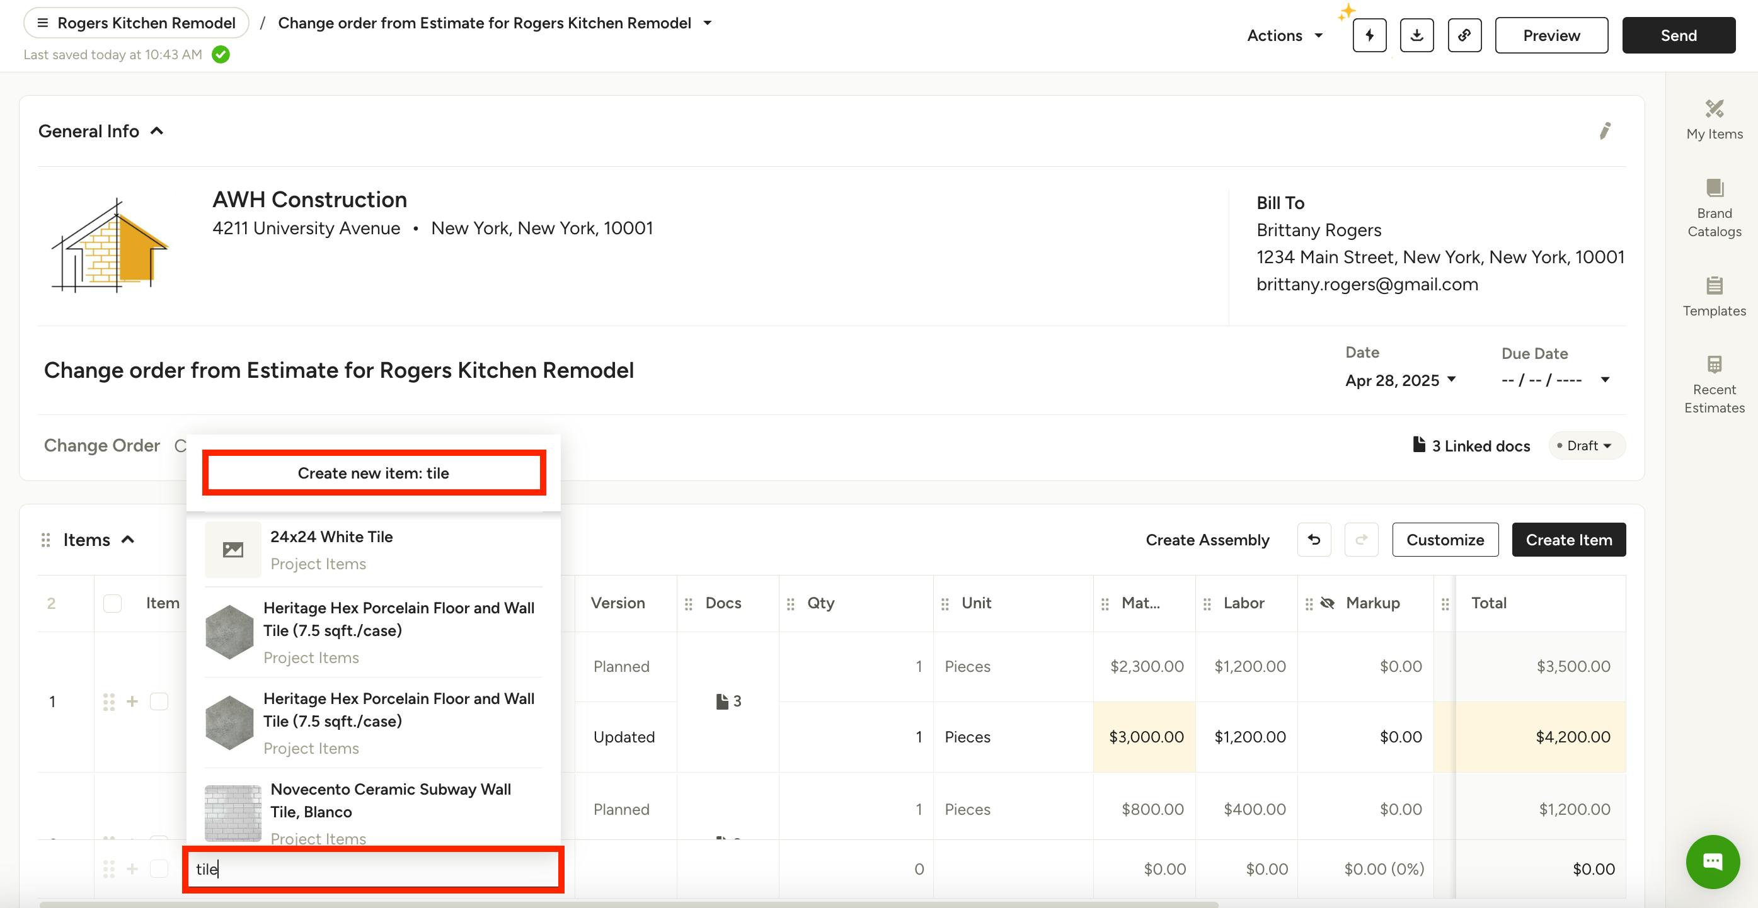Open the Draft status dropdown
Viewport: 1758px width, 908px height.
click(x=1587, y=445)
